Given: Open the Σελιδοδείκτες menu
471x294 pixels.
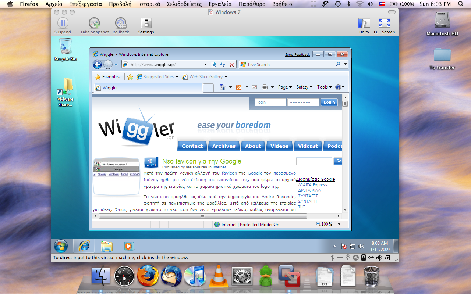Looking at the screenshot, I should tap(184, 4).
